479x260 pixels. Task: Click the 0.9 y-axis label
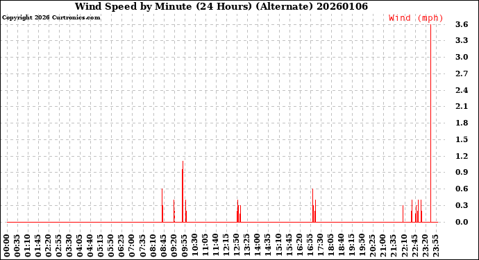click(462, 173)
